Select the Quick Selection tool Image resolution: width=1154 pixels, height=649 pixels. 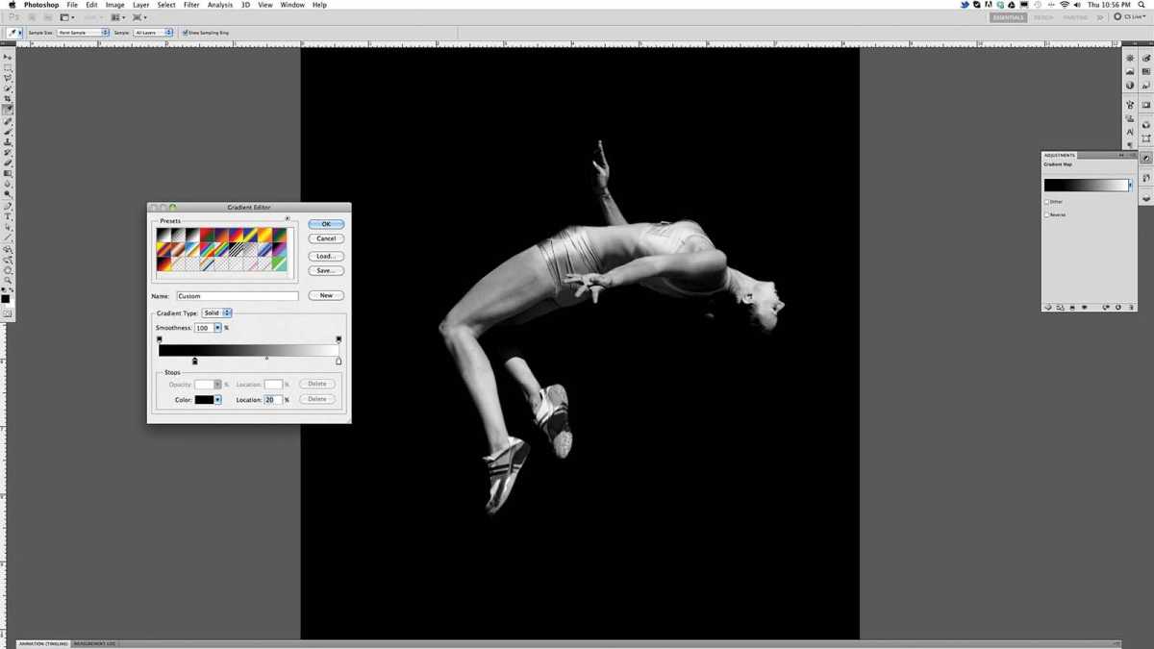click(8, 88)
